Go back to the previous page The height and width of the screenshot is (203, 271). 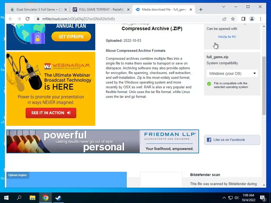coord(11,19)
